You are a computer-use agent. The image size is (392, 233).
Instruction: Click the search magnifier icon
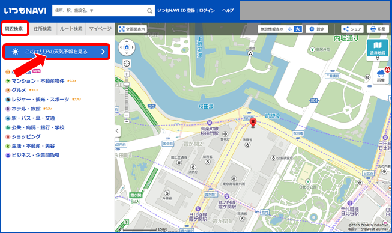pyautogui.click(x=149, y=11)
